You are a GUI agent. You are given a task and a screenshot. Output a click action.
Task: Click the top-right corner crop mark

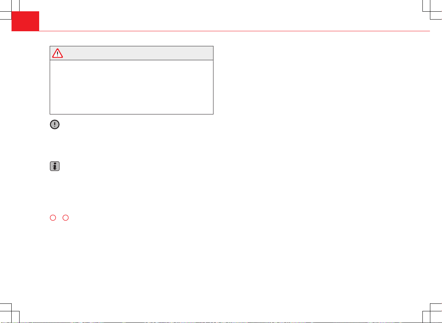point(430,12)
